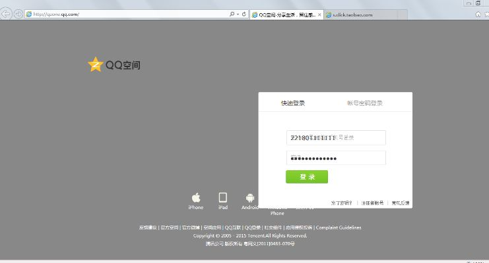489x263 pixels.
Task: Click the page favicon in address bar
Action: tap(28, 14)
